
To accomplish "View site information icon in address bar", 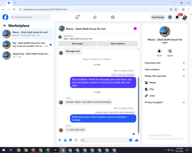I will click(x=20, y=10).
